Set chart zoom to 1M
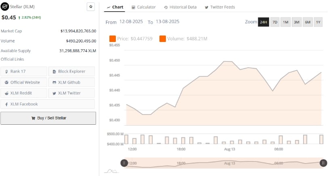333x176 pixels. tap(285, 22)
